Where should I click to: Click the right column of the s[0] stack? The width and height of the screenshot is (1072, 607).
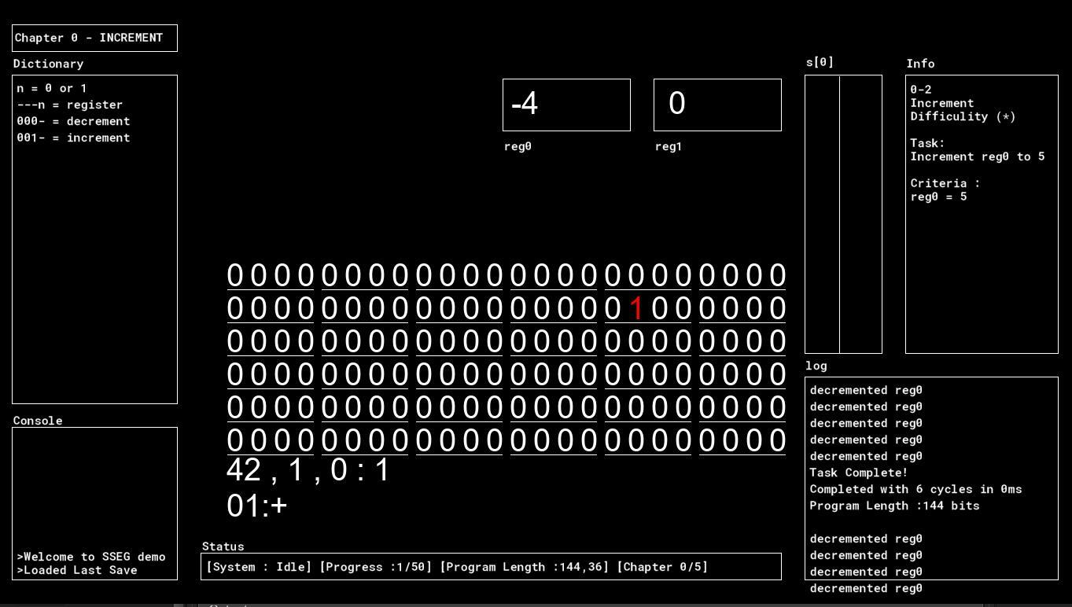860,214
